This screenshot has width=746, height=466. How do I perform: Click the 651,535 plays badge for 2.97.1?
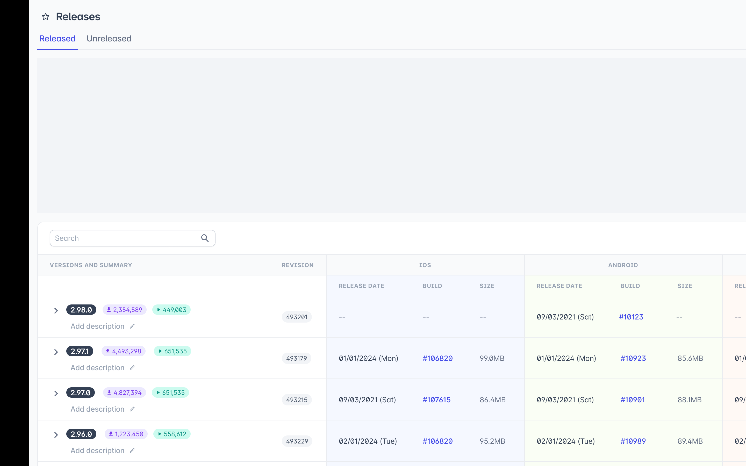coord(173,351)
